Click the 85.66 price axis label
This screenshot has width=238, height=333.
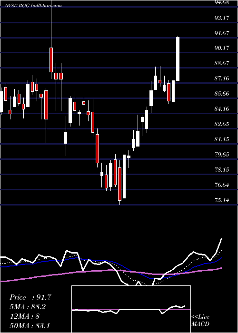[222, 94]
